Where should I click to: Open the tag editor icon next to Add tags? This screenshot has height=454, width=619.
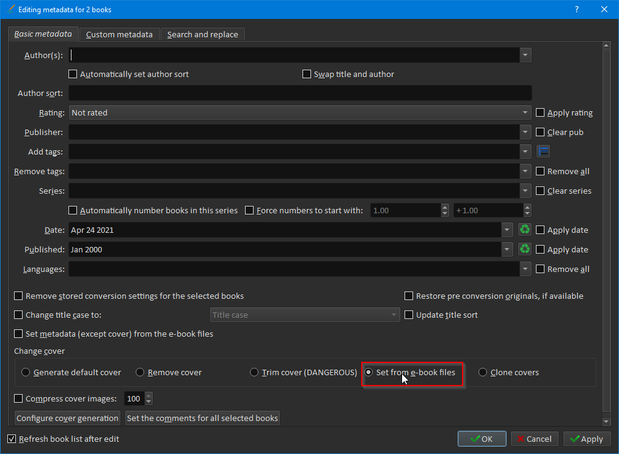543,151
